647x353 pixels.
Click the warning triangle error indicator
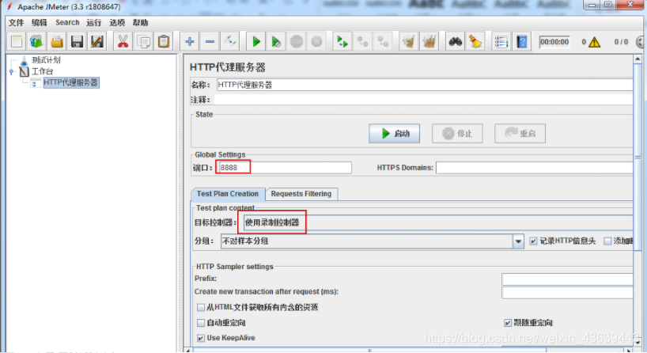tap(594, 42)
